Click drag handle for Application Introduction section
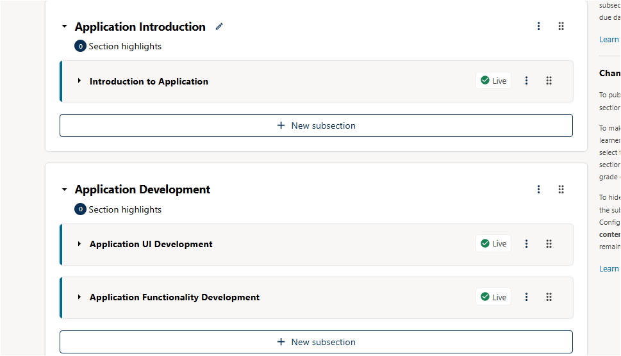The image size is (621, 356). (x=561, y=26)
